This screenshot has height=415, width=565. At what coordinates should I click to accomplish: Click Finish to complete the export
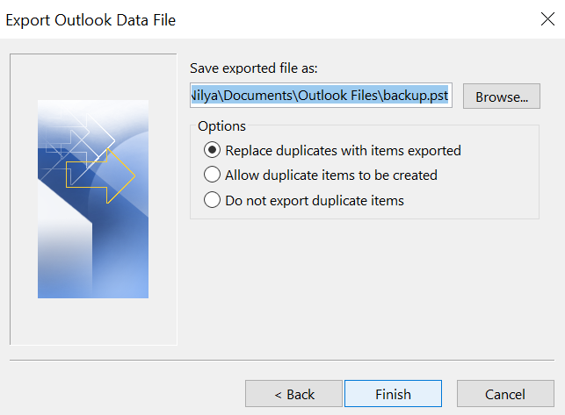click(x=393, y=394)
